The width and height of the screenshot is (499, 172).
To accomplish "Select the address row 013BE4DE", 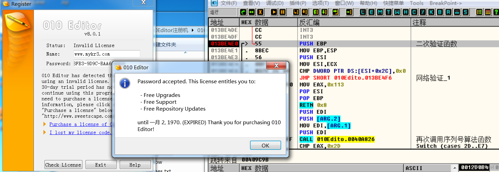I will (x=224, y=30).
